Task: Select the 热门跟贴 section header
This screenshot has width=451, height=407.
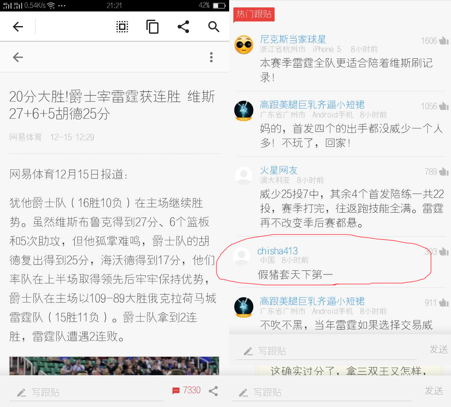Action: (254, 15)
